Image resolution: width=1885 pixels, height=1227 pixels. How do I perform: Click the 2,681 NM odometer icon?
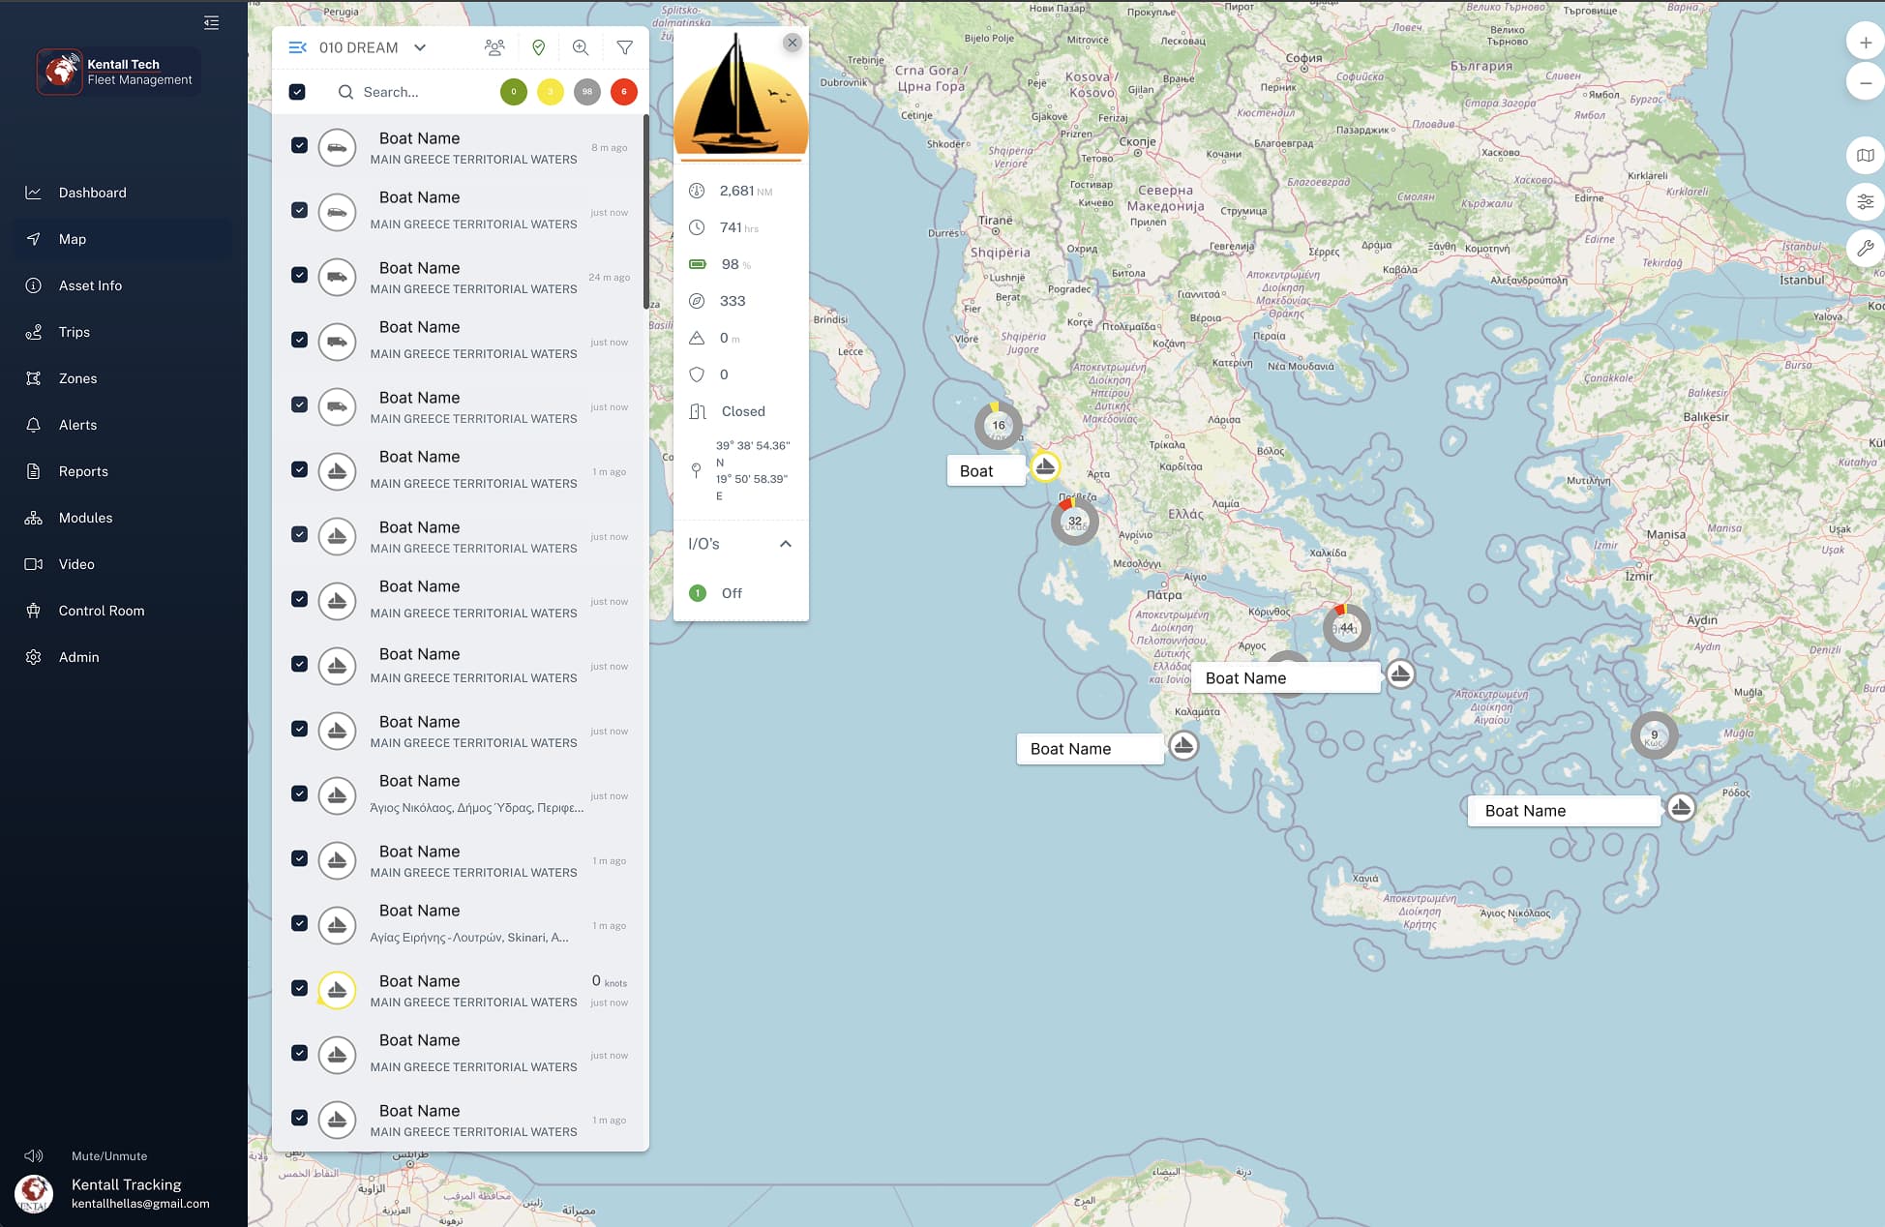tap(697, 191)
